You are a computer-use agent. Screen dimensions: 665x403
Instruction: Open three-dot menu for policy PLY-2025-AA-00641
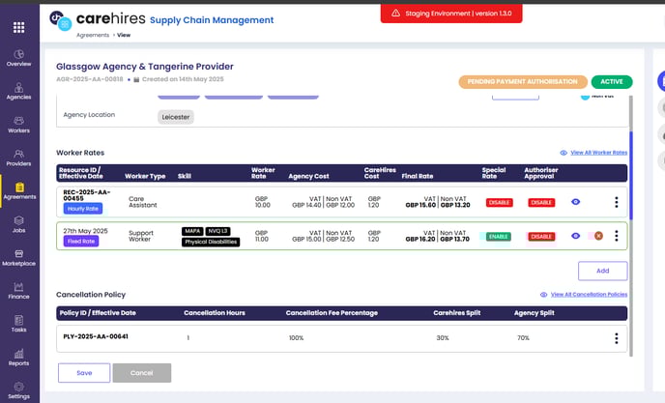[x=617, y=338]
